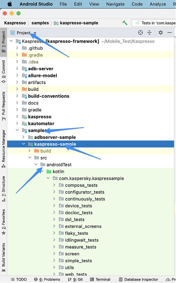Select the kautomator module in tree

pyautogui.click(x=41, y=124)
